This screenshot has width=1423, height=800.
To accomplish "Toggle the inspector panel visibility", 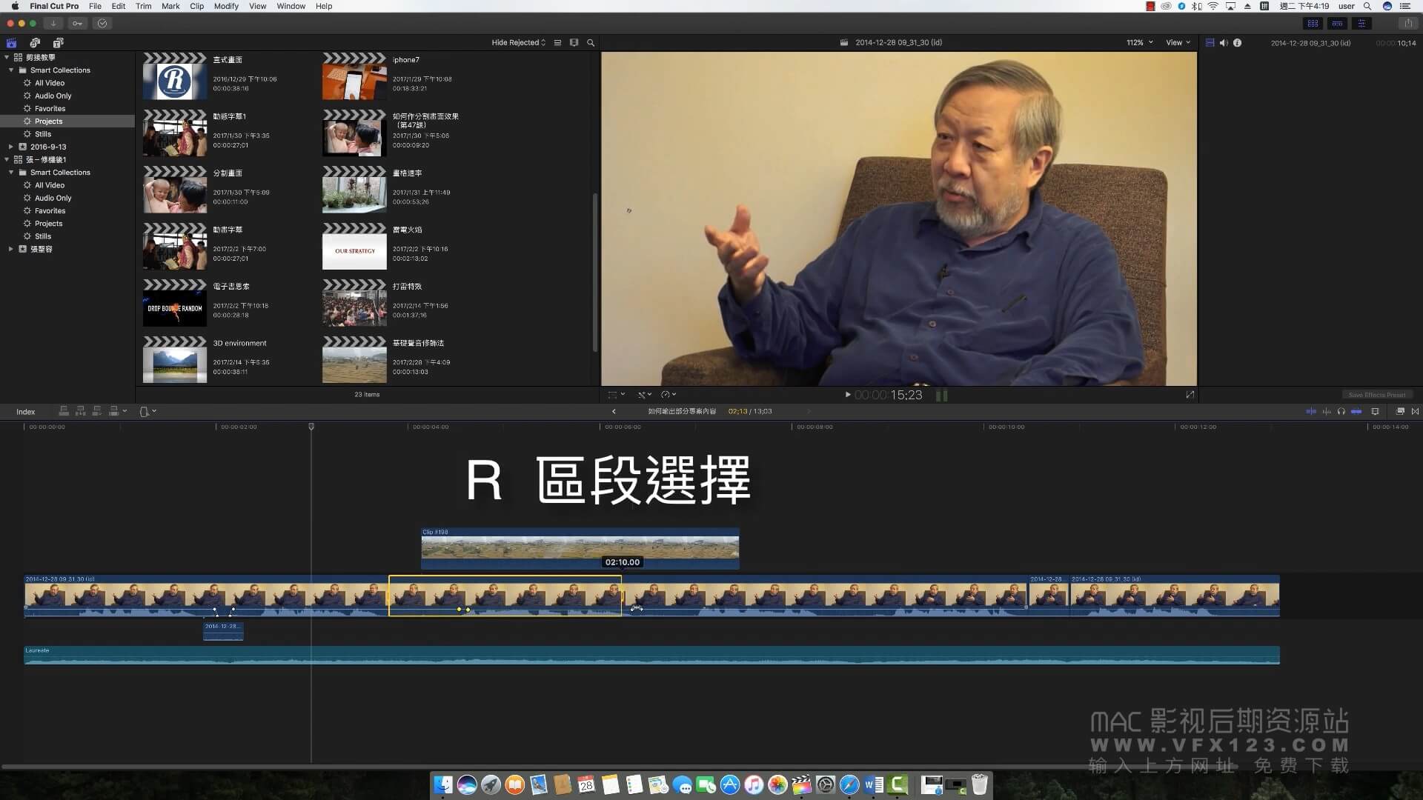I will [1361, 23].
